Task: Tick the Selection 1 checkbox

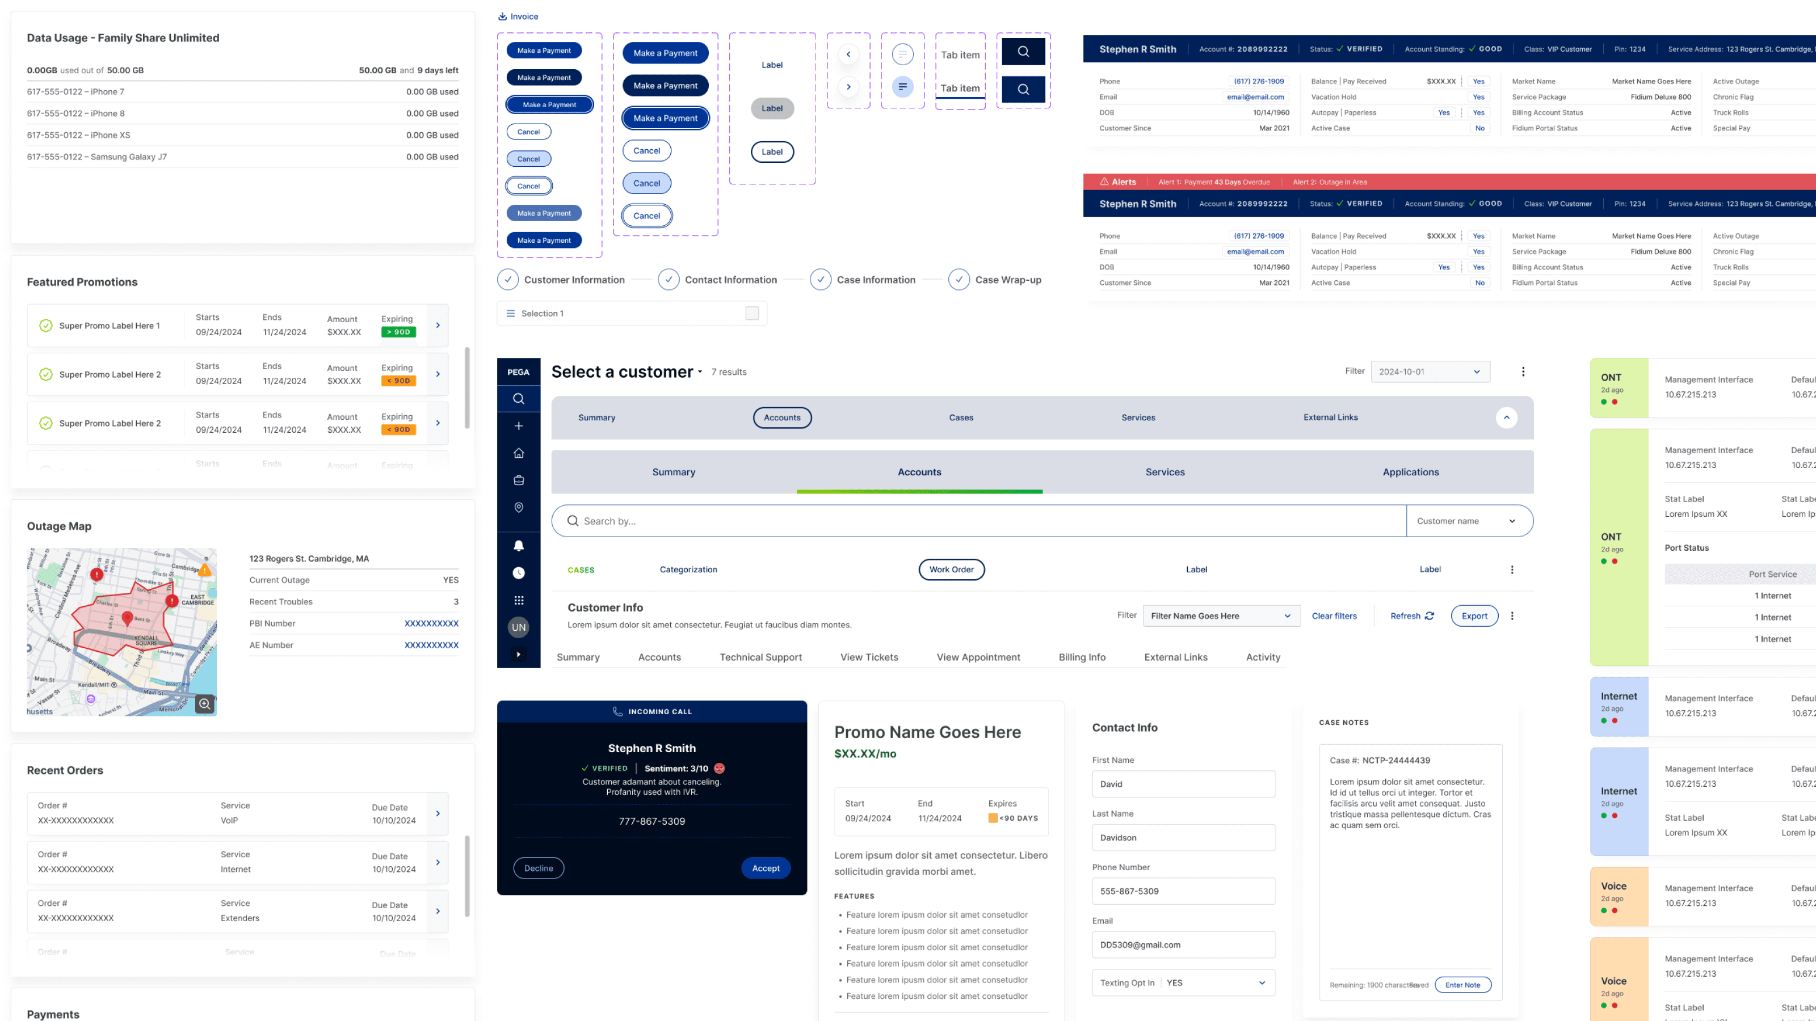Action: [x=751, y=314]
